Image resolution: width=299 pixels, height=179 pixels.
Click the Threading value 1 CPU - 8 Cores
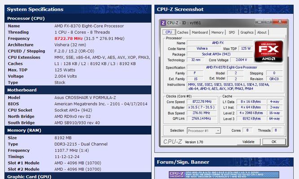(x=82, y=32)
